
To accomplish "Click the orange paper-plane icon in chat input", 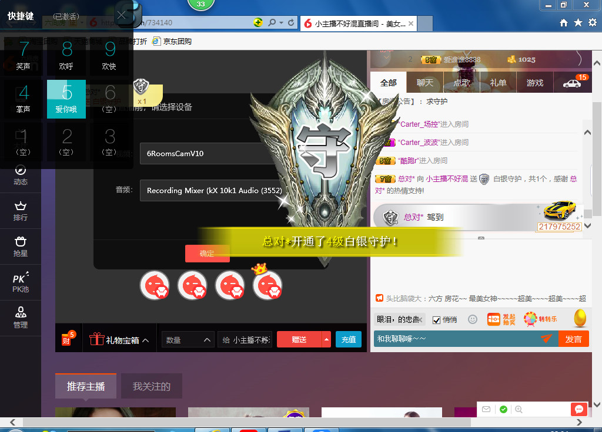I will tap(546, 338).
